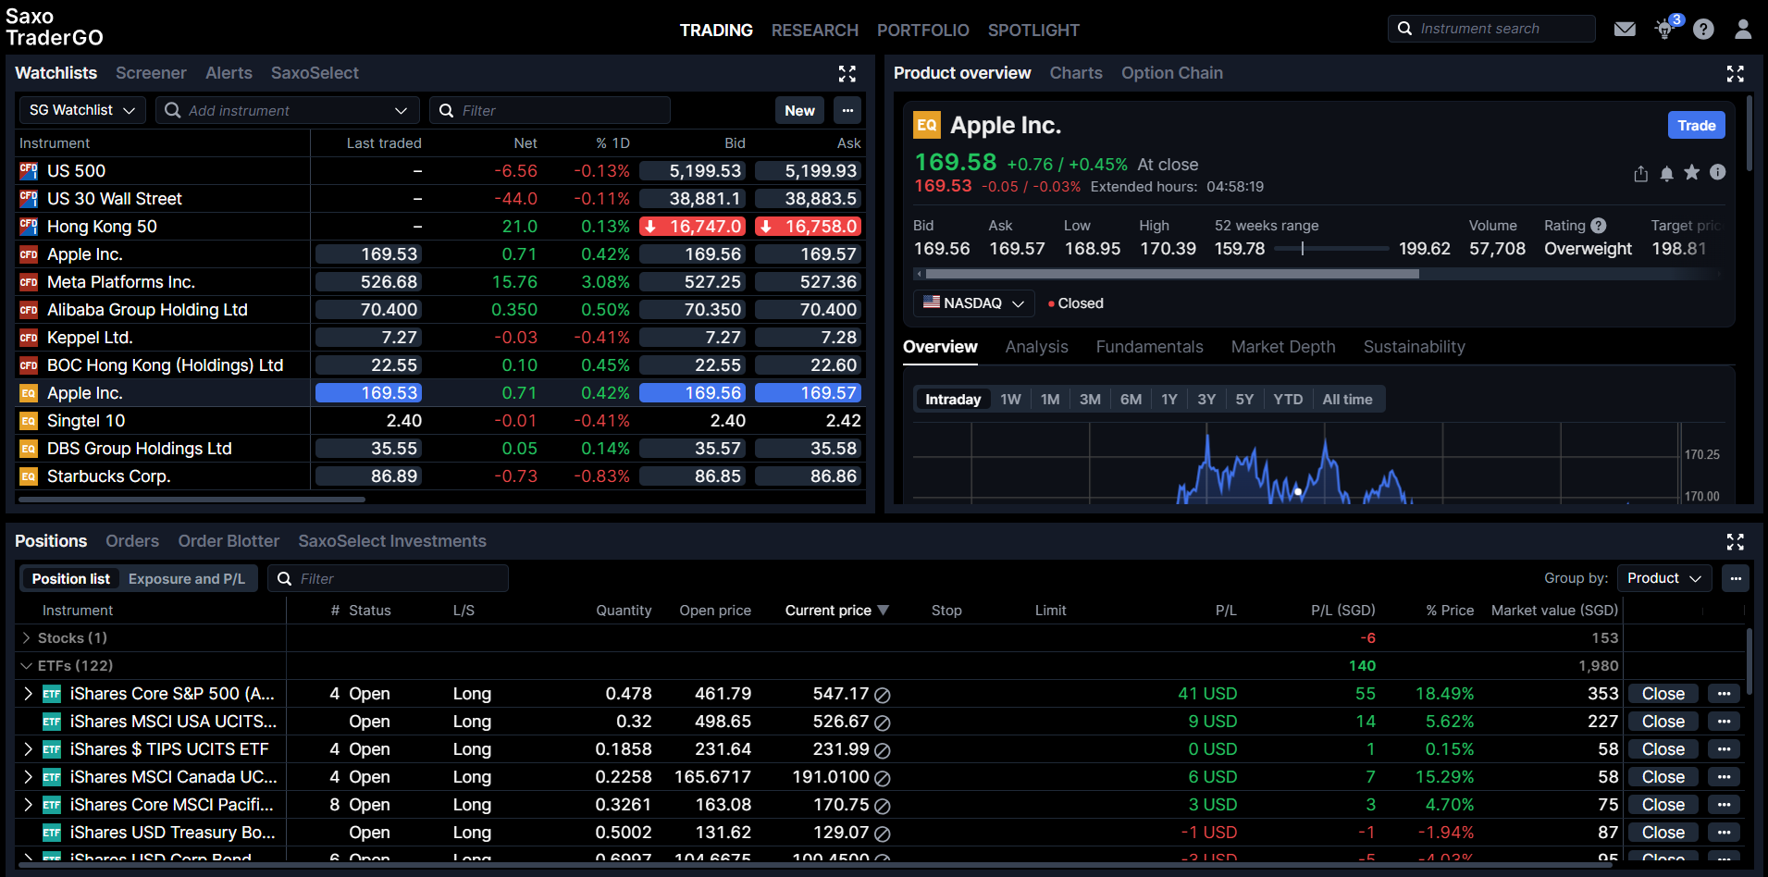Click the stop-disabled icon for iShares Core S&P 500
This screenshot has width=1768, height=877.
click(x=883, y=695)
